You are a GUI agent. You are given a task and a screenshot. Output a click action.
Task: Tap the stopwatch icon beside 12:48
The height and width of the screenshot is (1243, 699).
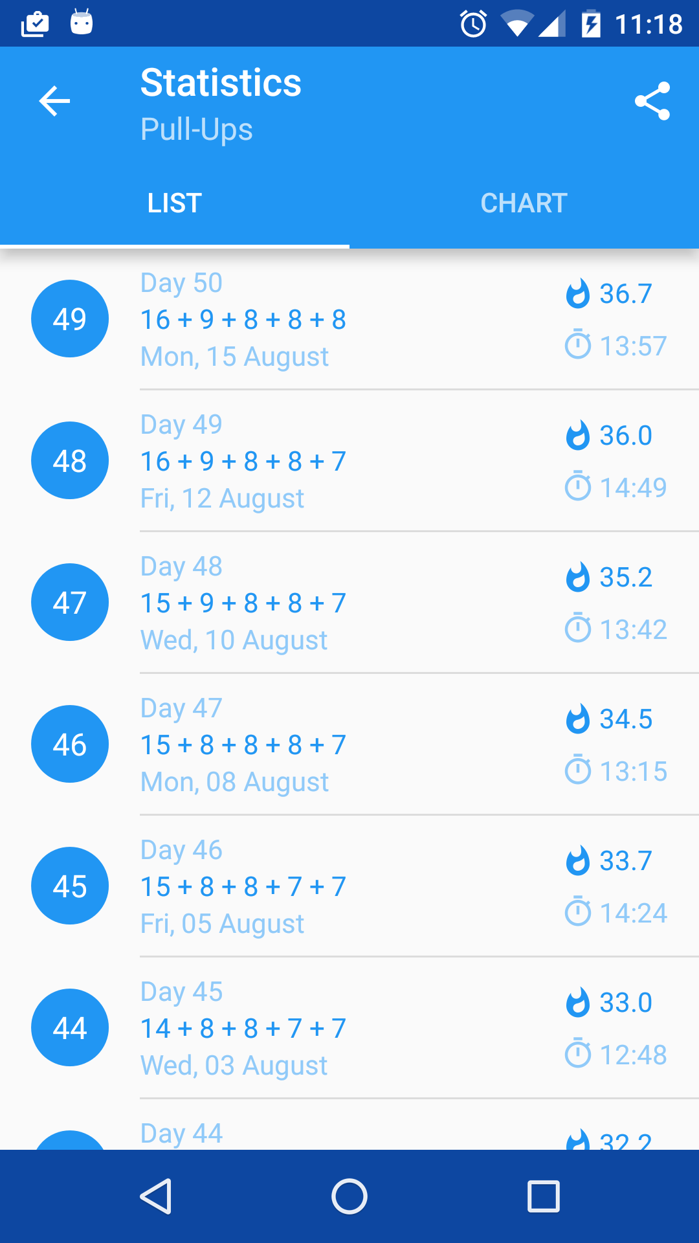point(577,1054)
